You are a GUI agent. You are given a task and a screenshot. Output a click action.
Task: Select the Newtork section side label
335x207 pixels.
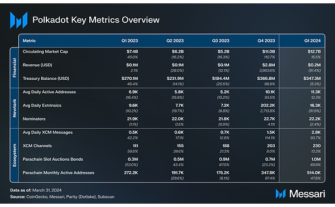pos(15,108)
